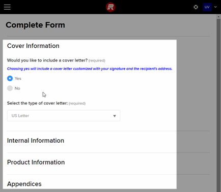Viewport: 221px width, 192px height.
Task: Expand the Product Information section
Action: [x=36, y=162]
